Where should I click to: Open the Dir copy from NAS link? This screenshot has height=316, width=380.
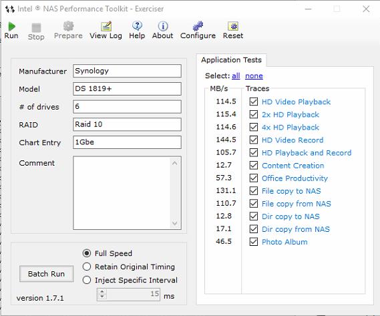click(296, 229)
